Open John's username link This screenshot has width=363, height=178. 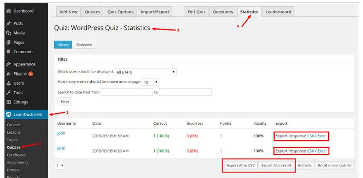(61, 133)
